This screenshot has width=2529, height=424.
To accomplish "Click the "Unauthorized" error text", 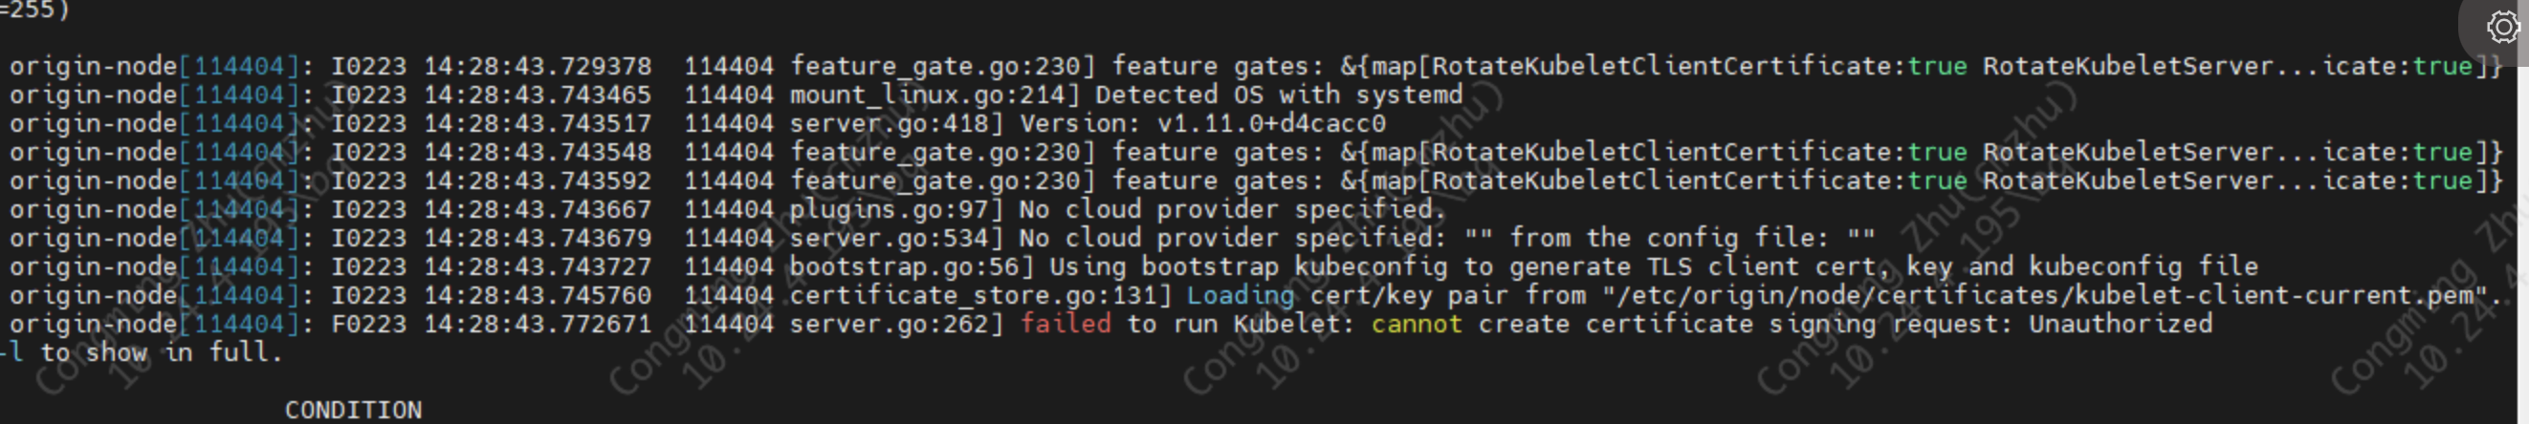I will pyautogui.click(x=2120, y=324).
